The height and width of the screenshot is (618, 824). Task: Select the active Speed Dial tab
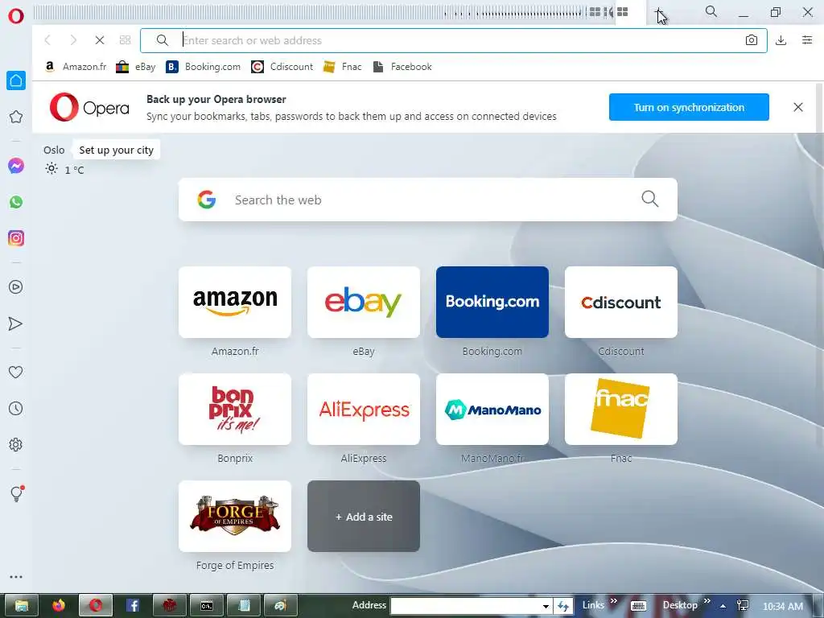[629, 12]
